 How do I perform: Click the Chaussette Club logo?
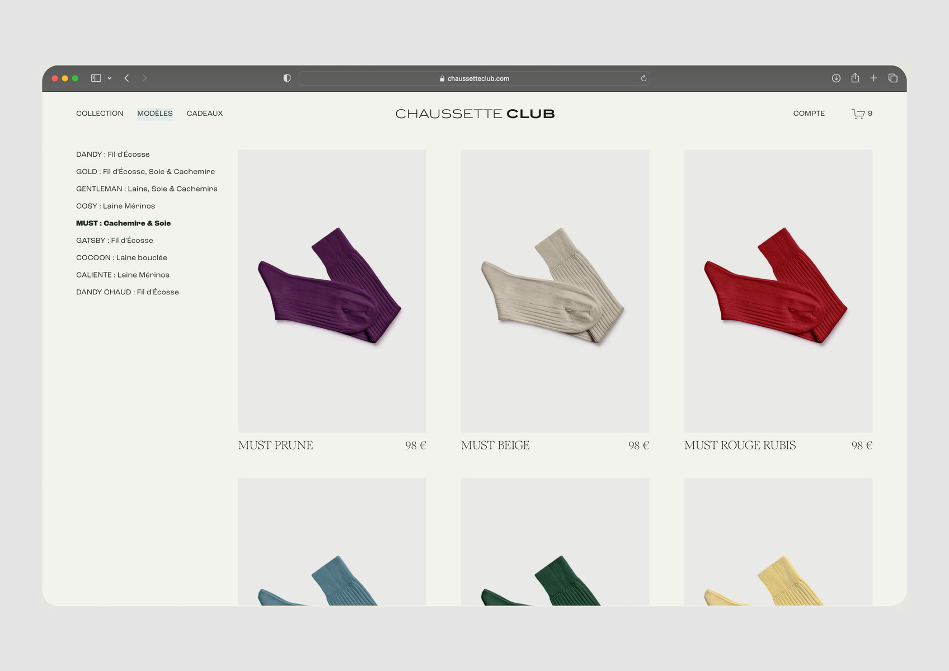point(475,114)
